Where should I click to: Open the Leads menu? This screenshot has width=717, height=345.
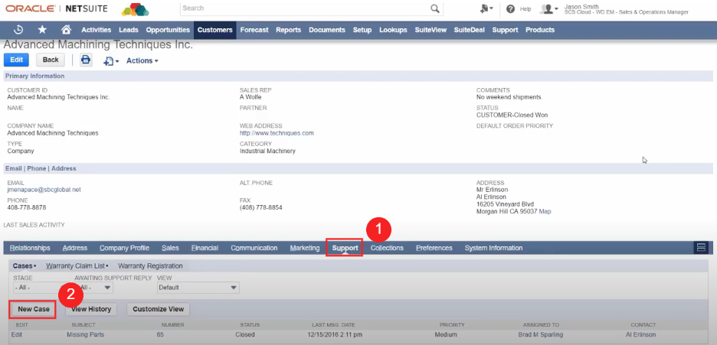[129, 30]
